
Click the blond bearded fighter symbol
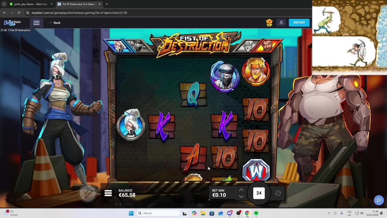(256, 72)
